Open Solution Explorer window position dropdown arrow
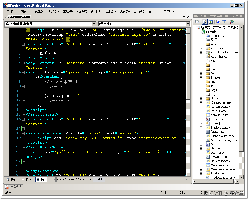This screenshot has width=248, height=199. pyautogui.click(x=233, y=16)
